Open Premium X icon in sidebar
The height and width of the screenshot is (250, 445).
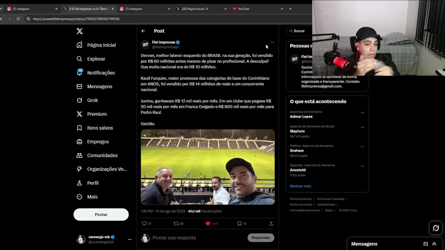(80, 114)
